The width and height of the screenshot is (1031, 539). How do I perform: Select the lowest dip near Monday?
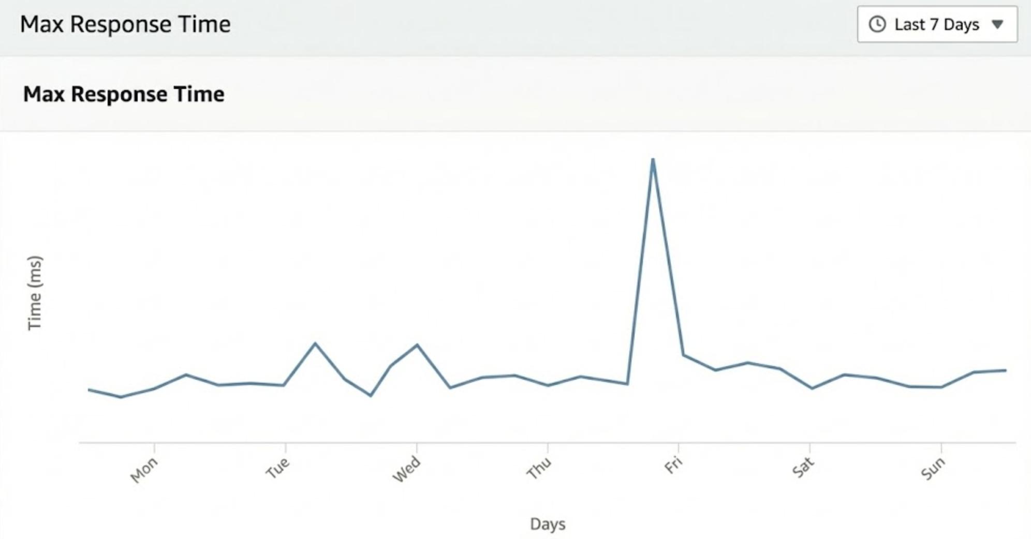point(120,397)
